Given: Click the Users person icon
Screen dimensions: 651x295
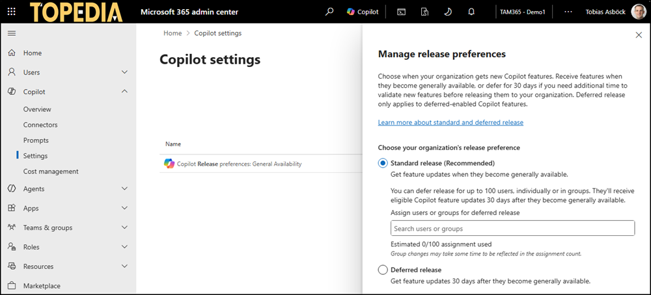Looking at the screenshot, I should tap(12, 72).
